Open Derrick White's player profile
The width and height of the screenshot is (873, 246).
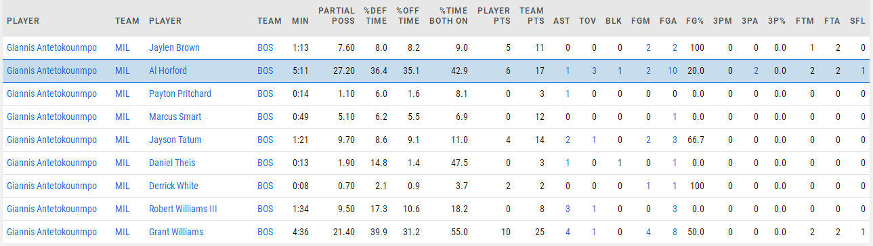(174, 186)
